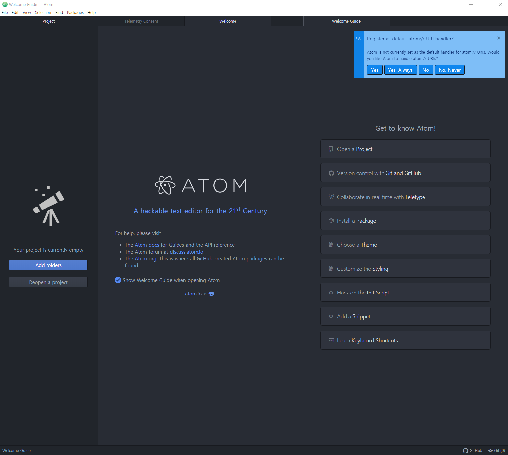Open the discuss.atom.io link
The image size is (508, 455).
click(186, 252)
